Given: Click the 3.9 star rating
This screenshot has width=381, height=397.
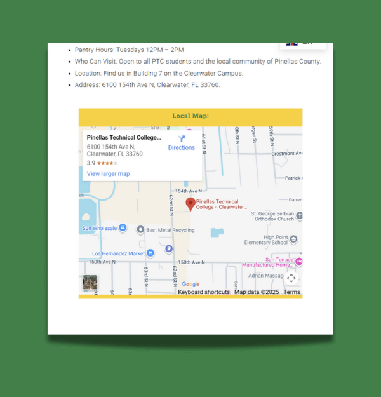Looking at the screenshot, I should [x=102, y=163].
